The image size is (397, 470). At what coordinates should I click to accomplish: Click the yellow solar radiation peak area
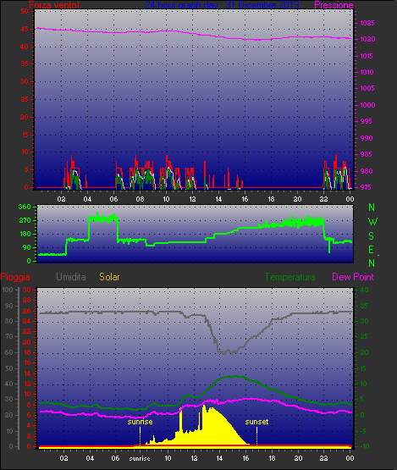pyautogui.click(x=212, y=426)
